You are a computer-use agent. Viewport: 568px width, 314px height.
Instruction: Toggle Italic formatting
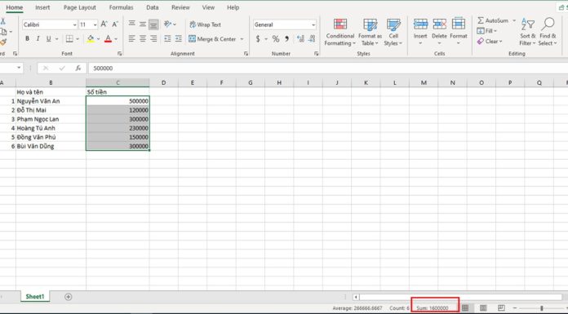38,39
